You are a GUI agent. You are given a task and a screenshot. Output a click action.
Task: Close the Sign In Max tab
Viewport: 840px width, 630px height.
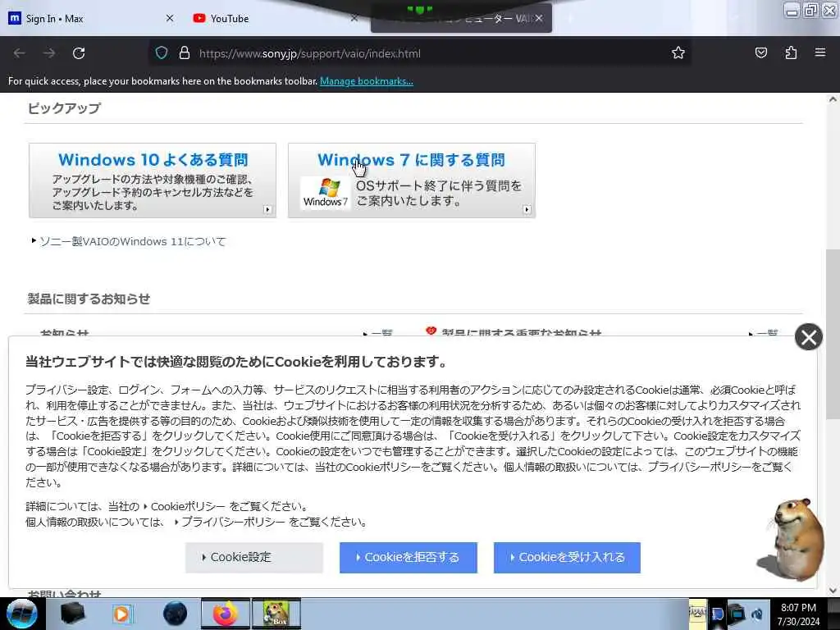[x=170, y=18]
